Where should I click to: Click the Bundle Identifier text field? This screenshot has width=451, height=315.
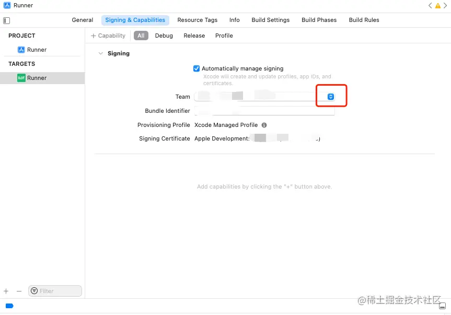pyautogui.click(x=264, y=111)
